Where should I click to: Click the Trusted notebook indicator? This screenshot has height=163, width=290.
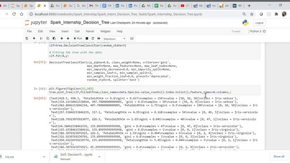(x=236, y=31)
